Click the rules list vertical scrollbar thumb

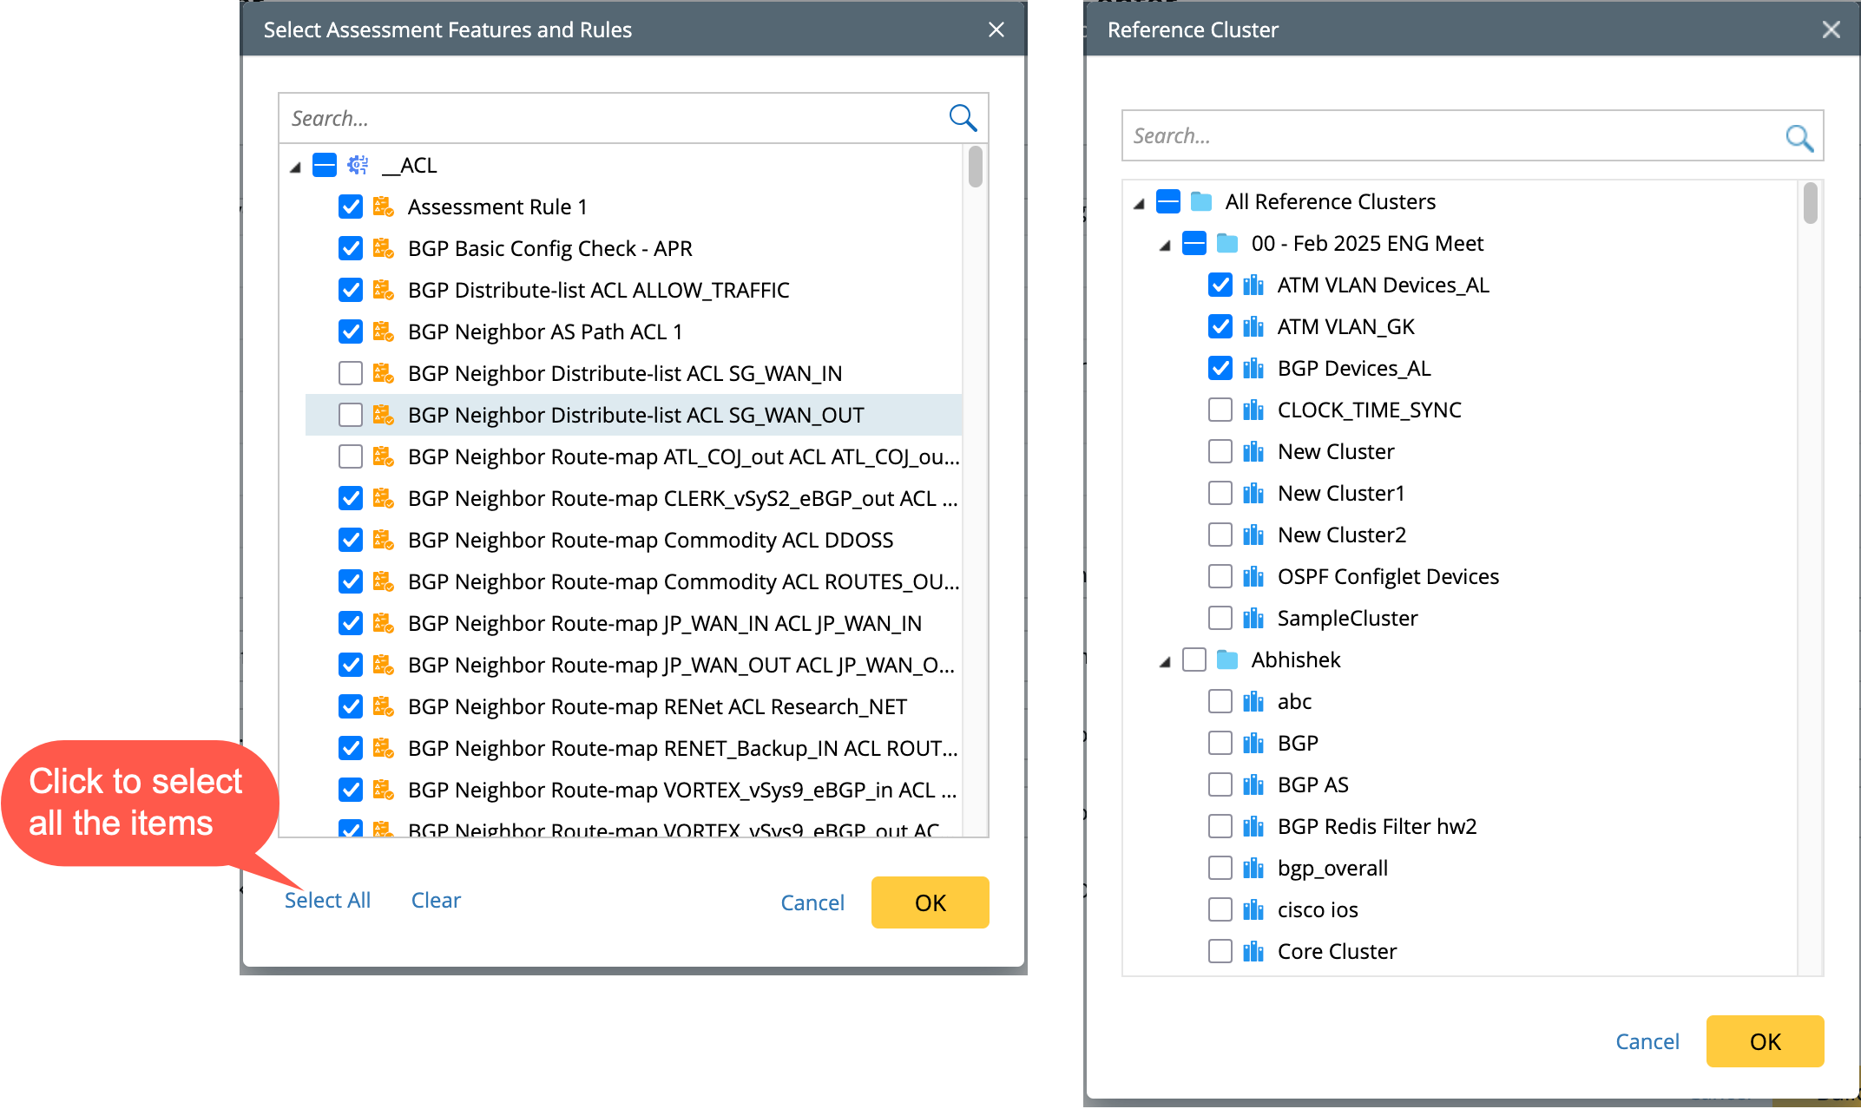point(976,167)
